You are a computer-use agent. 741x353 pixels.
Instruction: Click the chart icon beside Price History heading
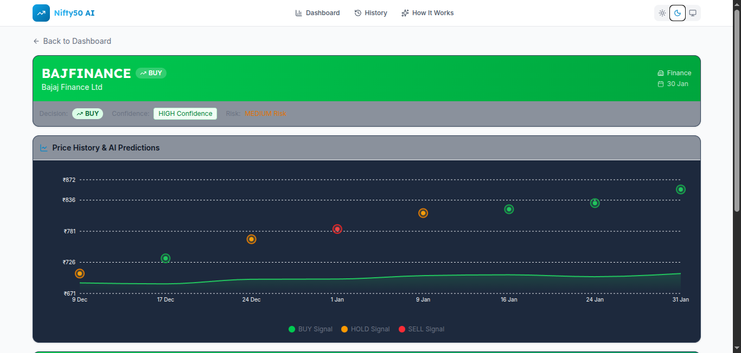[x=44, y=148]
